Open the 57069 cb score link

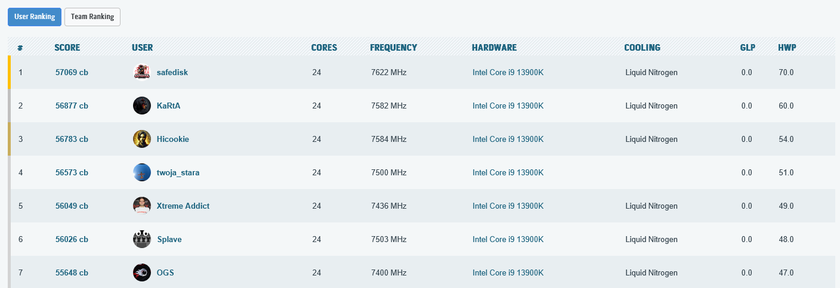click(x=72, y=73)
